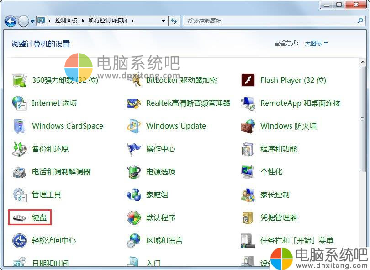Click the 轻松访问中心 icon

coord(19,241)
